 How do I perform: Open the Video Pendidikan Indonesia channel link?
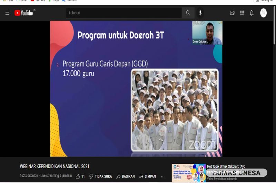click(x=222, y=179)
